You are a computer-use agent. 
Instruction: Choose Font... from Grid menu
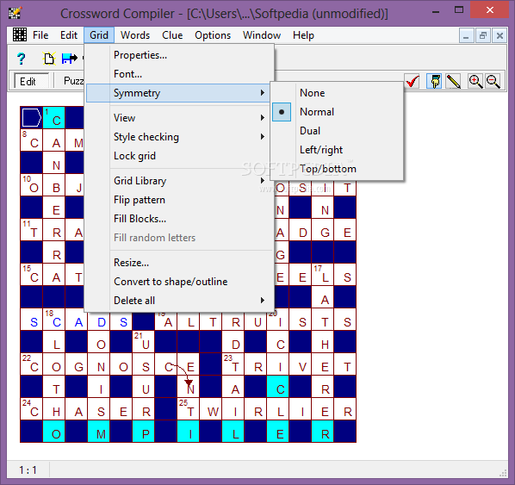pyautogui.click(x=179, y=74)
